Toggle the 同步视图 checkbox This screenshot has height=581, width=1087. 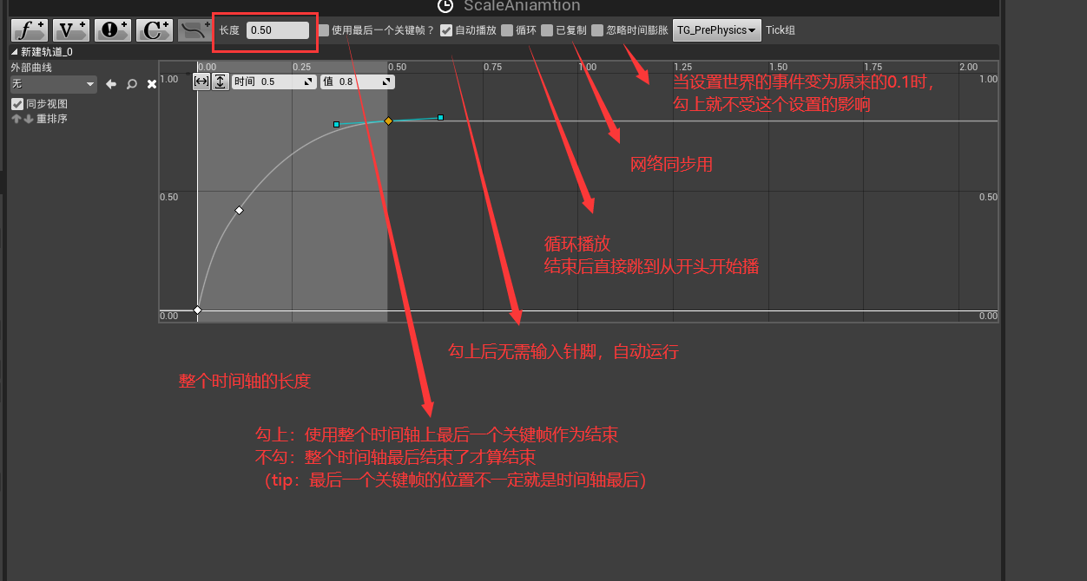tap(16, 104)
